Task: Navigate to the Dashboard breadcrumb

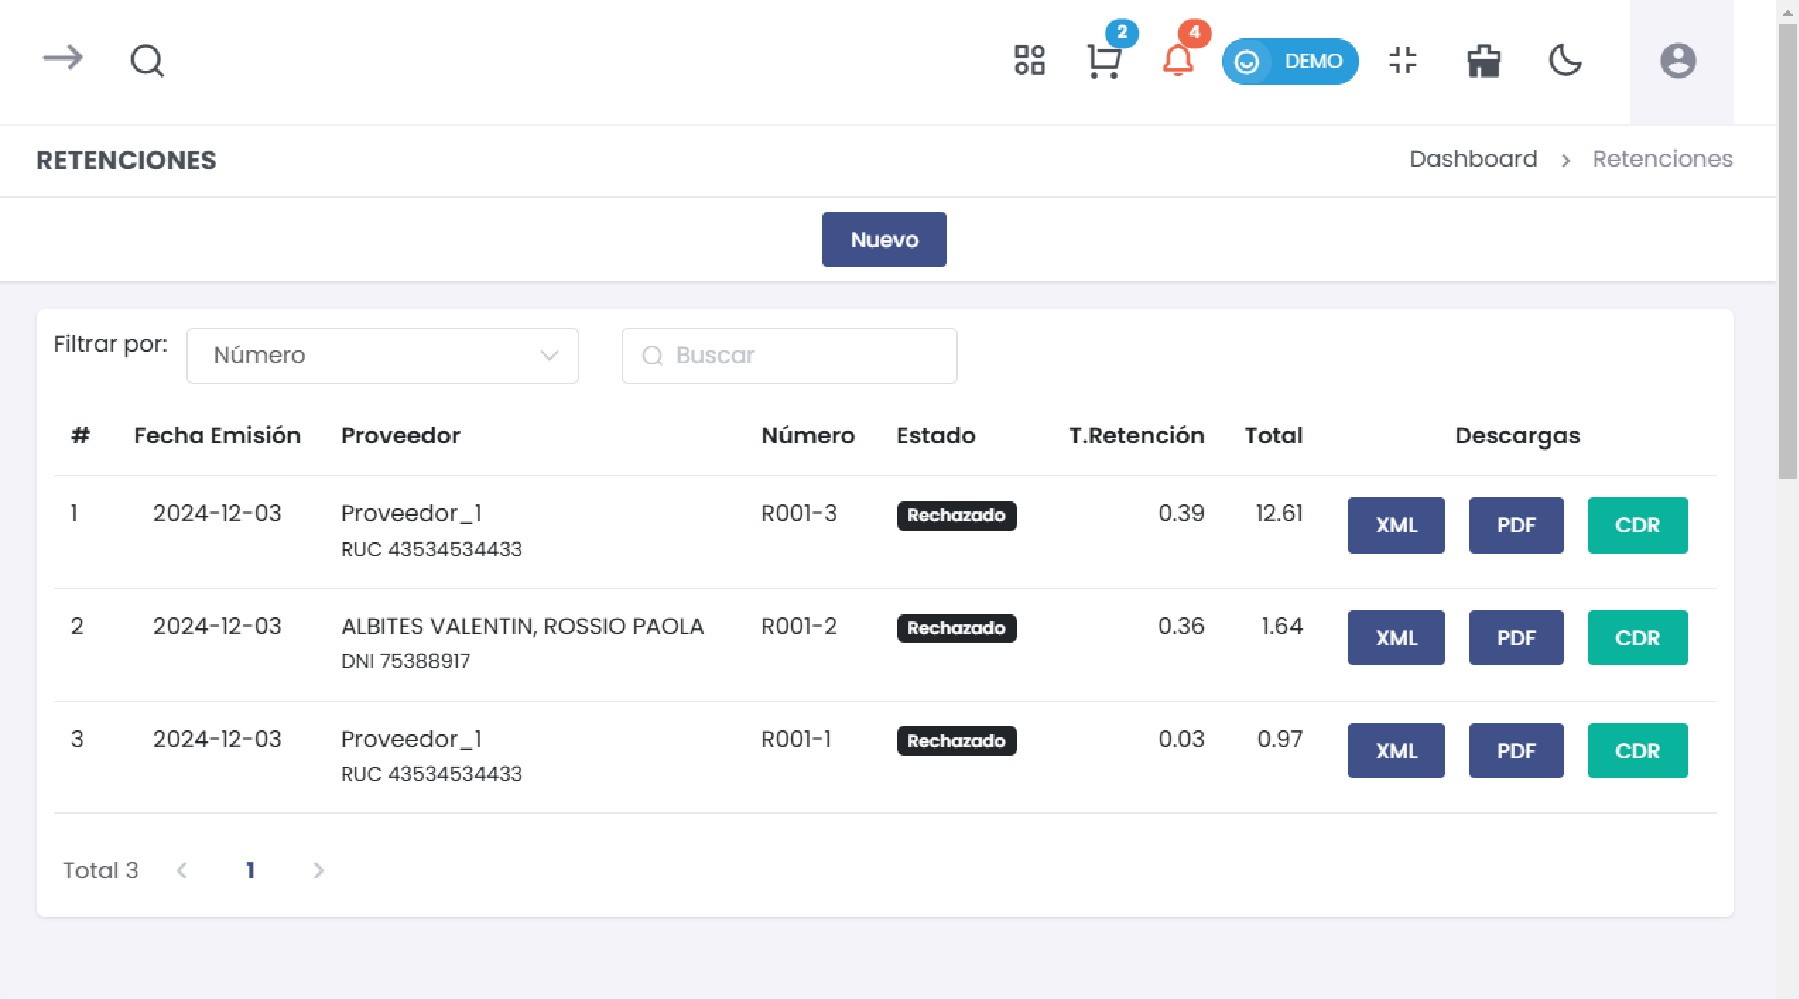Action: click(1473, 159)
